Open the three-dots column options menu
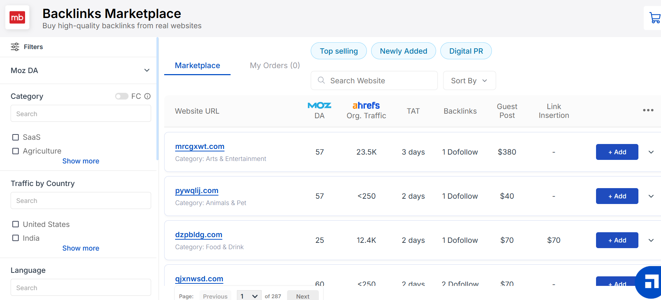661x300 pixels. coord(648,110)
